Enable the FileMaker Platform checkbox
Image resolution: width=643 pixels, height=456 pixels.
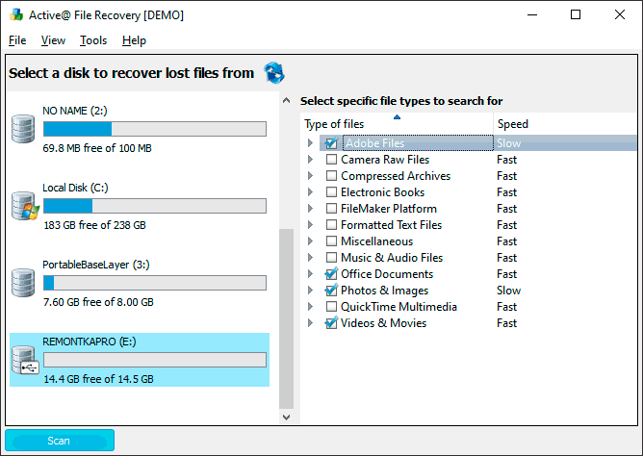(x=331, y=209)
